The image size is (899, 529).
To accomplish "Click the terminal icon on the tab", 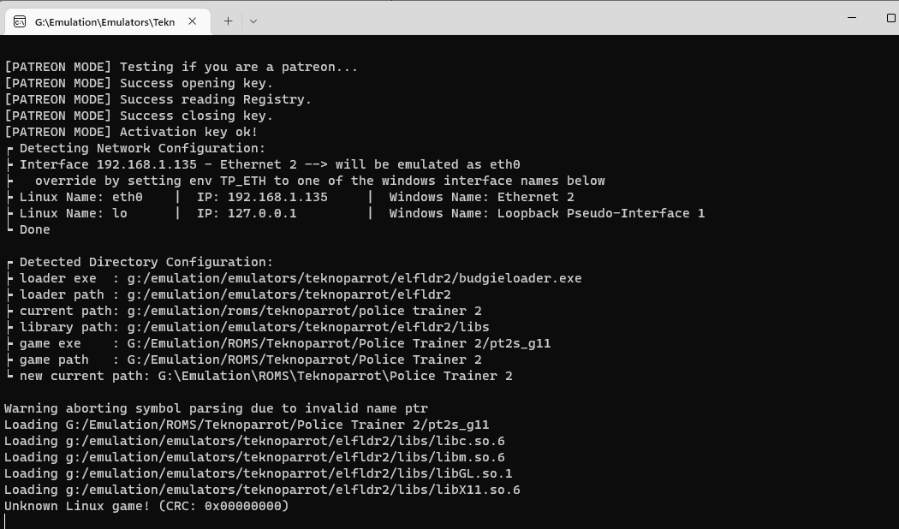I will [20, 21].
